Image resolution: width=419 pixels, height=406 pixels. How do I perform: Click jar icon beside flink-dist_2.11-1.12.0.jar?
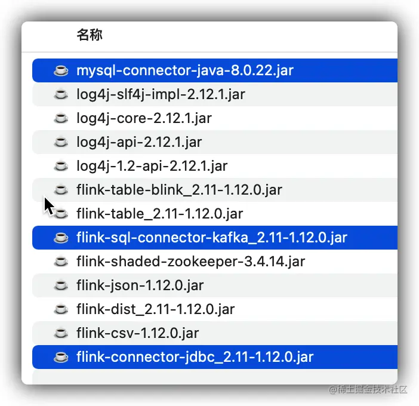(x=61, y=309)
